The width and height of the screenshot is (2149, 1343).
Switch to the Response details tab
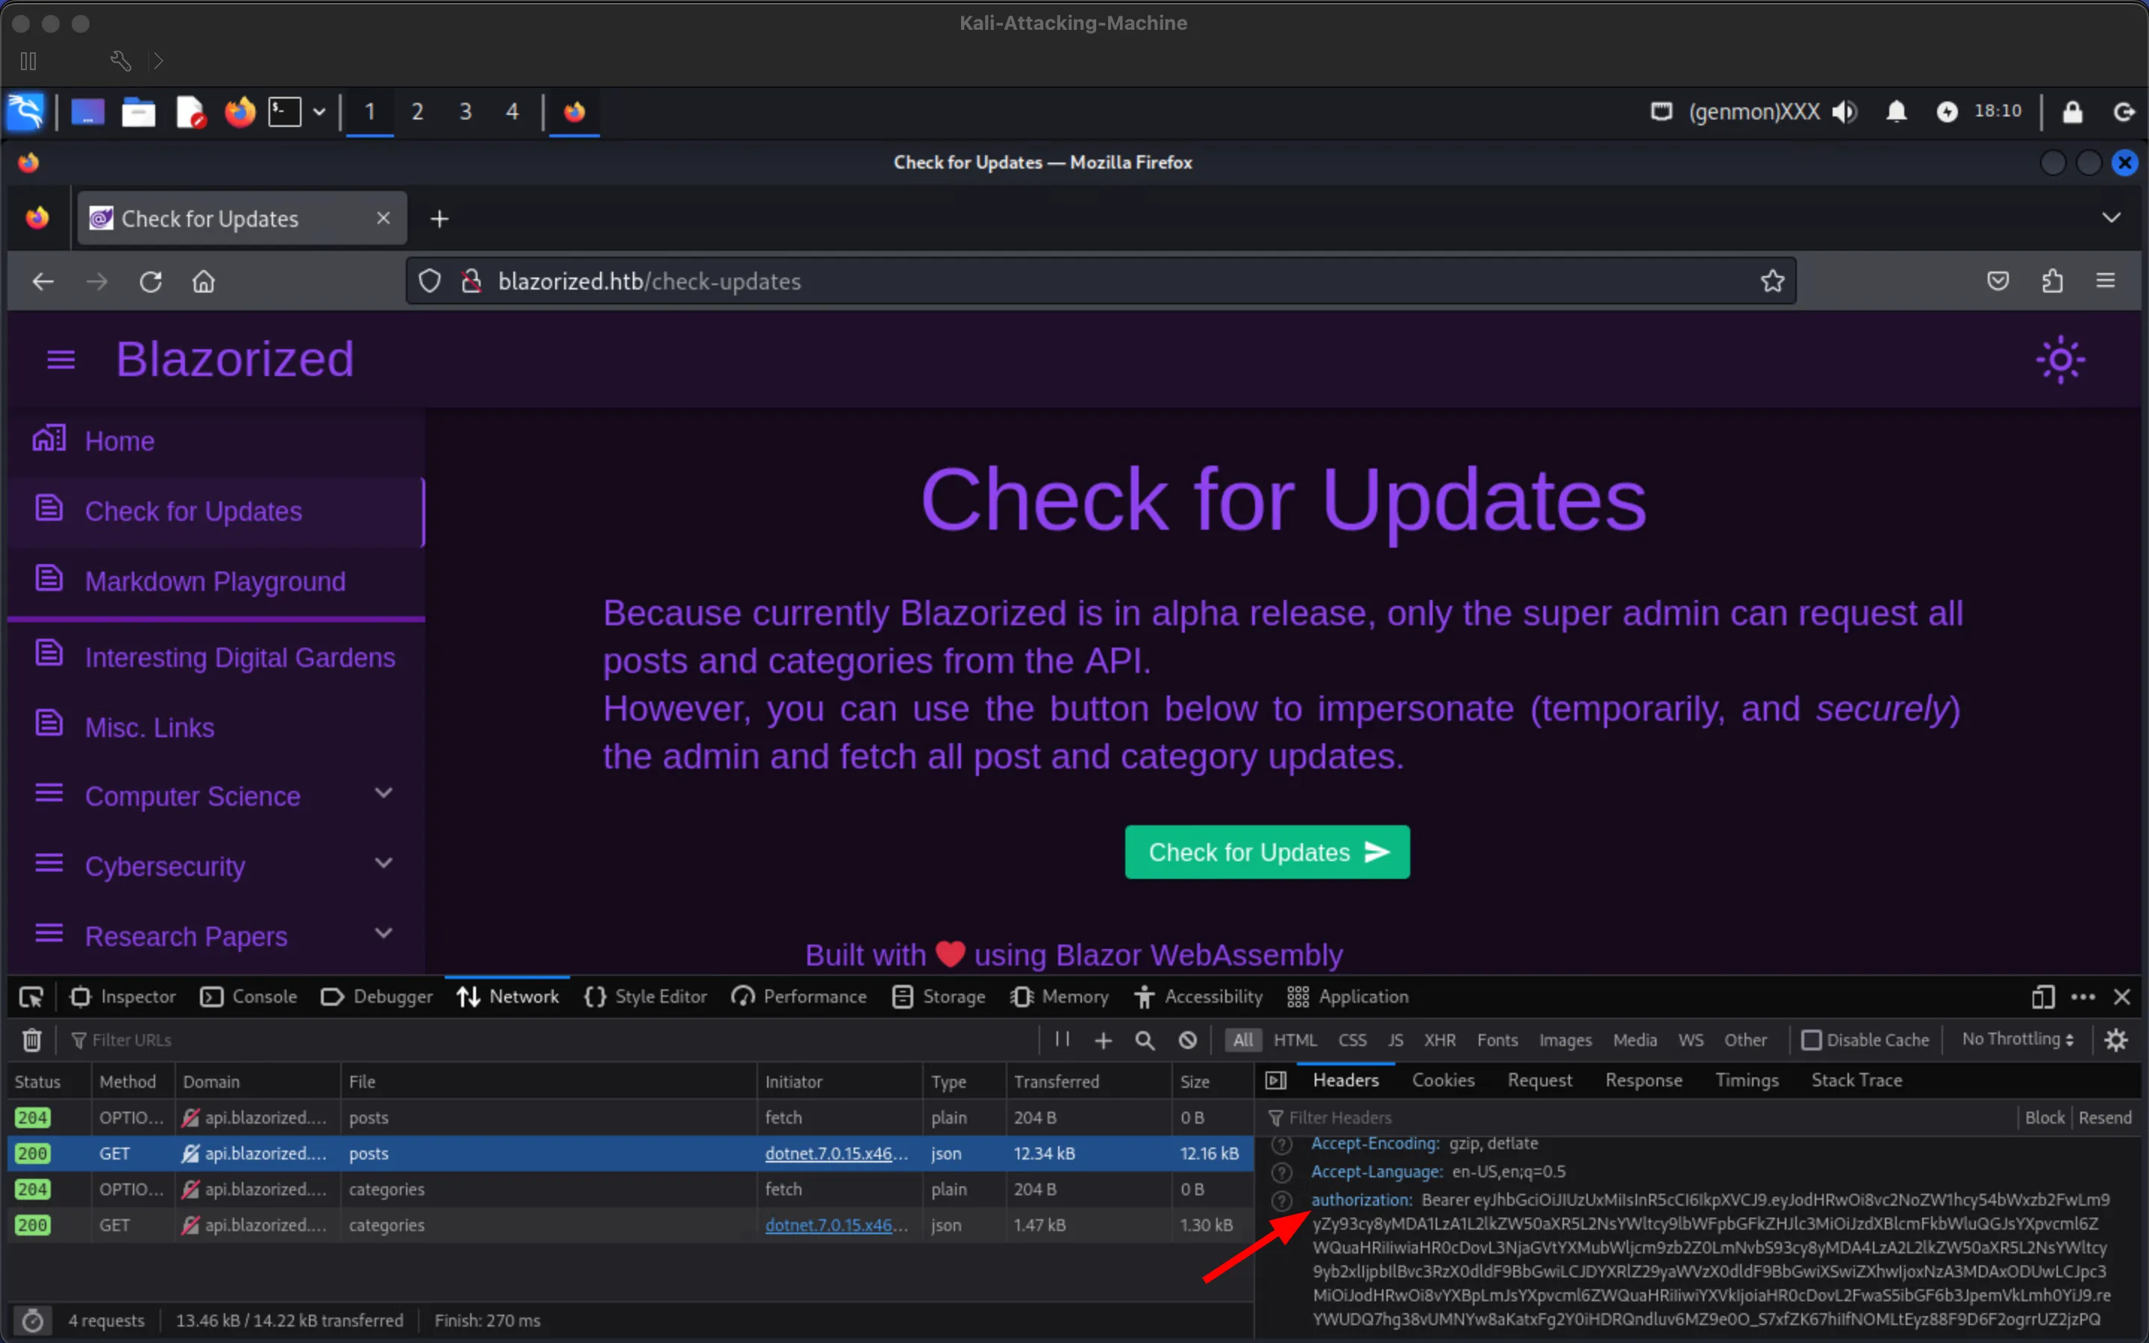click(1644, 1081)
